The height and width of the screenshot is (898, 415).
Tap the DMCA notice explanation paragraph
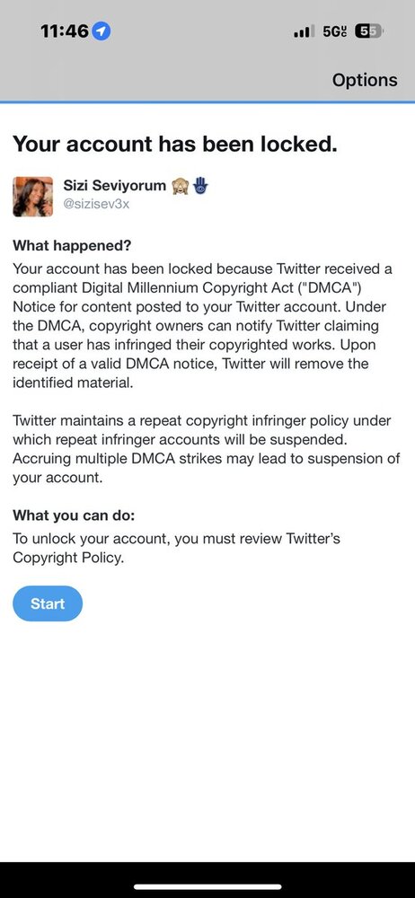202,326
